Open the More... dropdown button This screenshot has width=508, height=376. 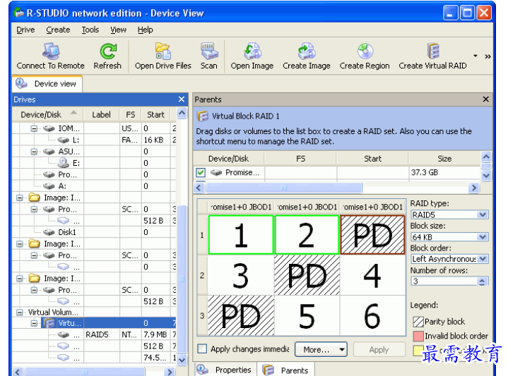(321, 349)
